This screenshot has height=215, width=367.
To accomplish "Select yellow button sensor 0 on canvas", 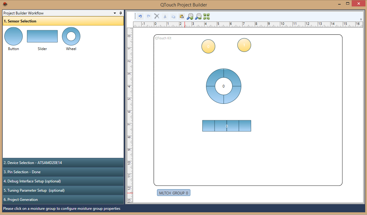I will tap(208, 46).
